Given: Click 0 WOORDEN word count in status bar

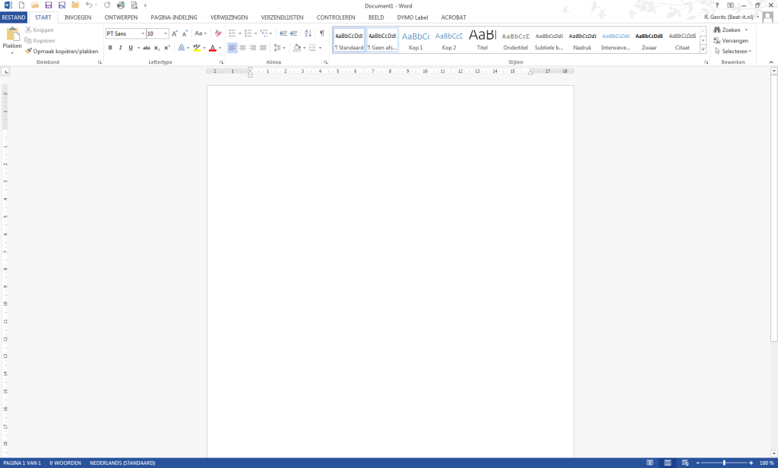Looking at the screenshot, I should (65, 463).
